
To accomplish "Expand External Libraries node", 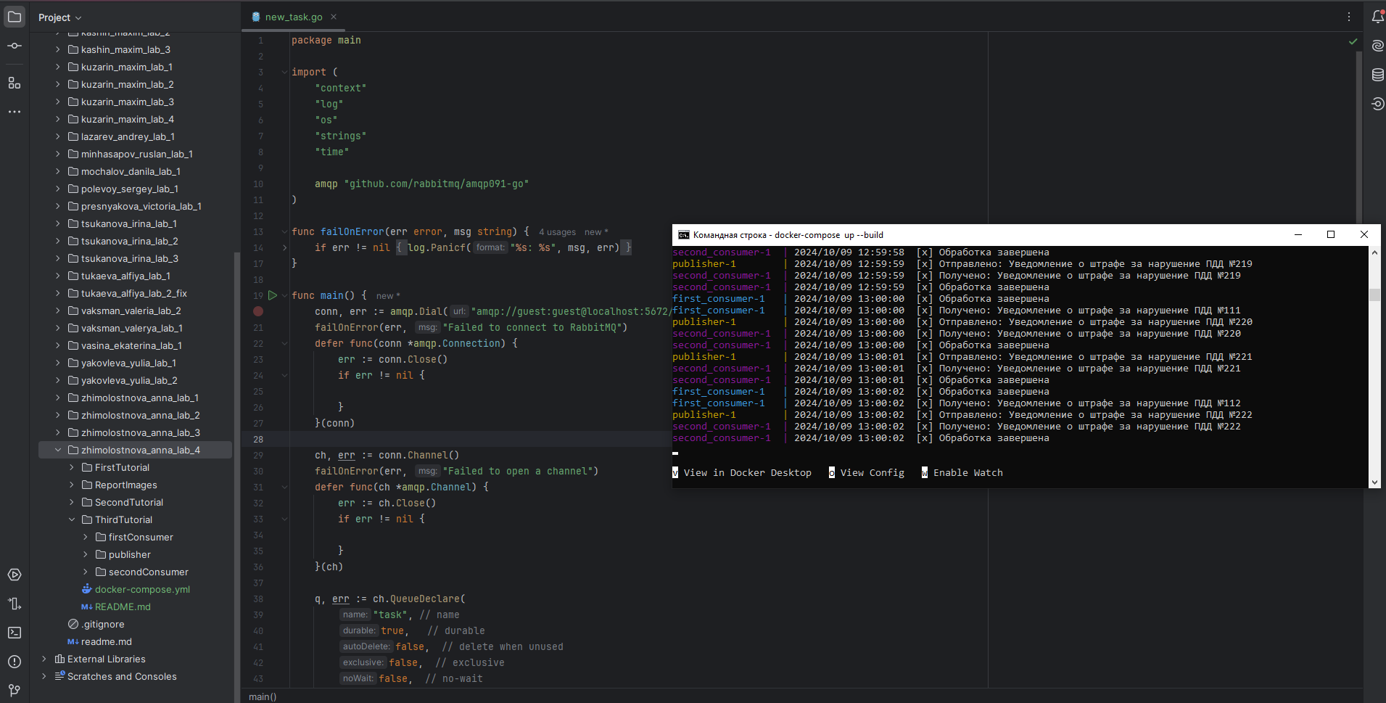I will point(44,659).
